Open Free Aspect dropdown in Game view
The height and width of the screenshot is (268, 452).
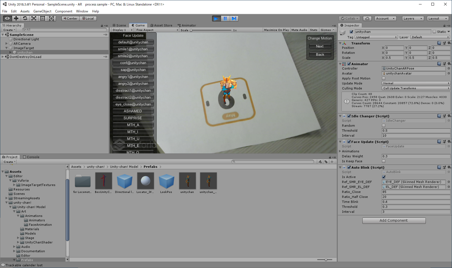[x=157, y=30]
